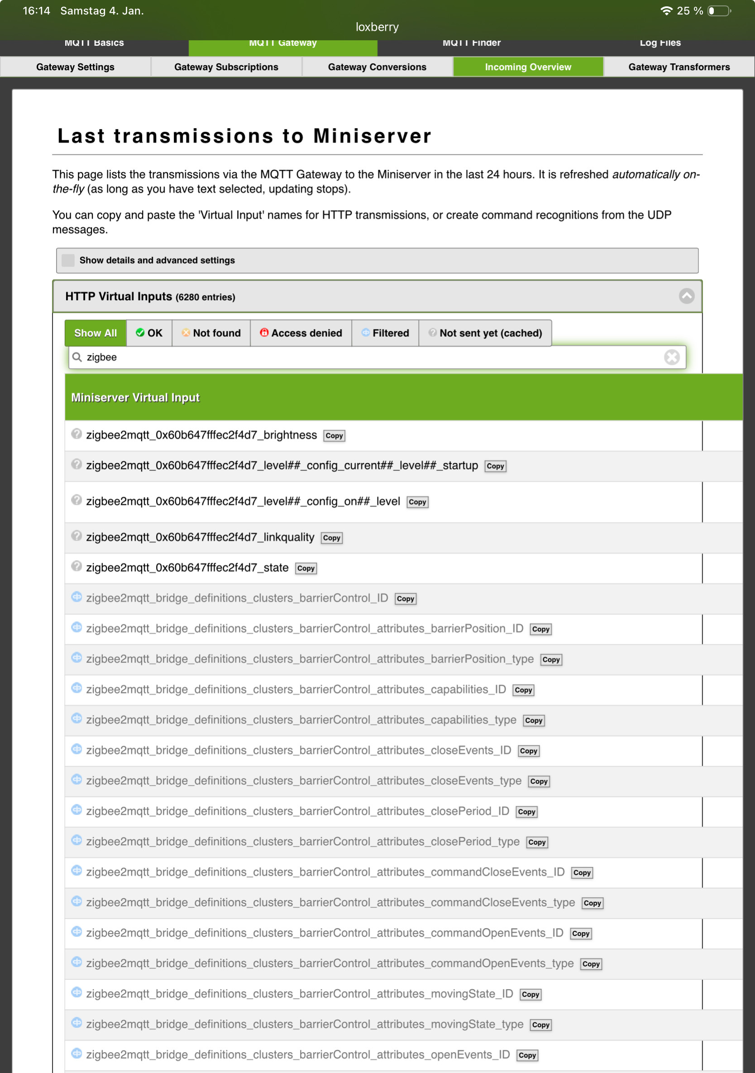Copy the closePeriod_ID input name

pos(526,812)
